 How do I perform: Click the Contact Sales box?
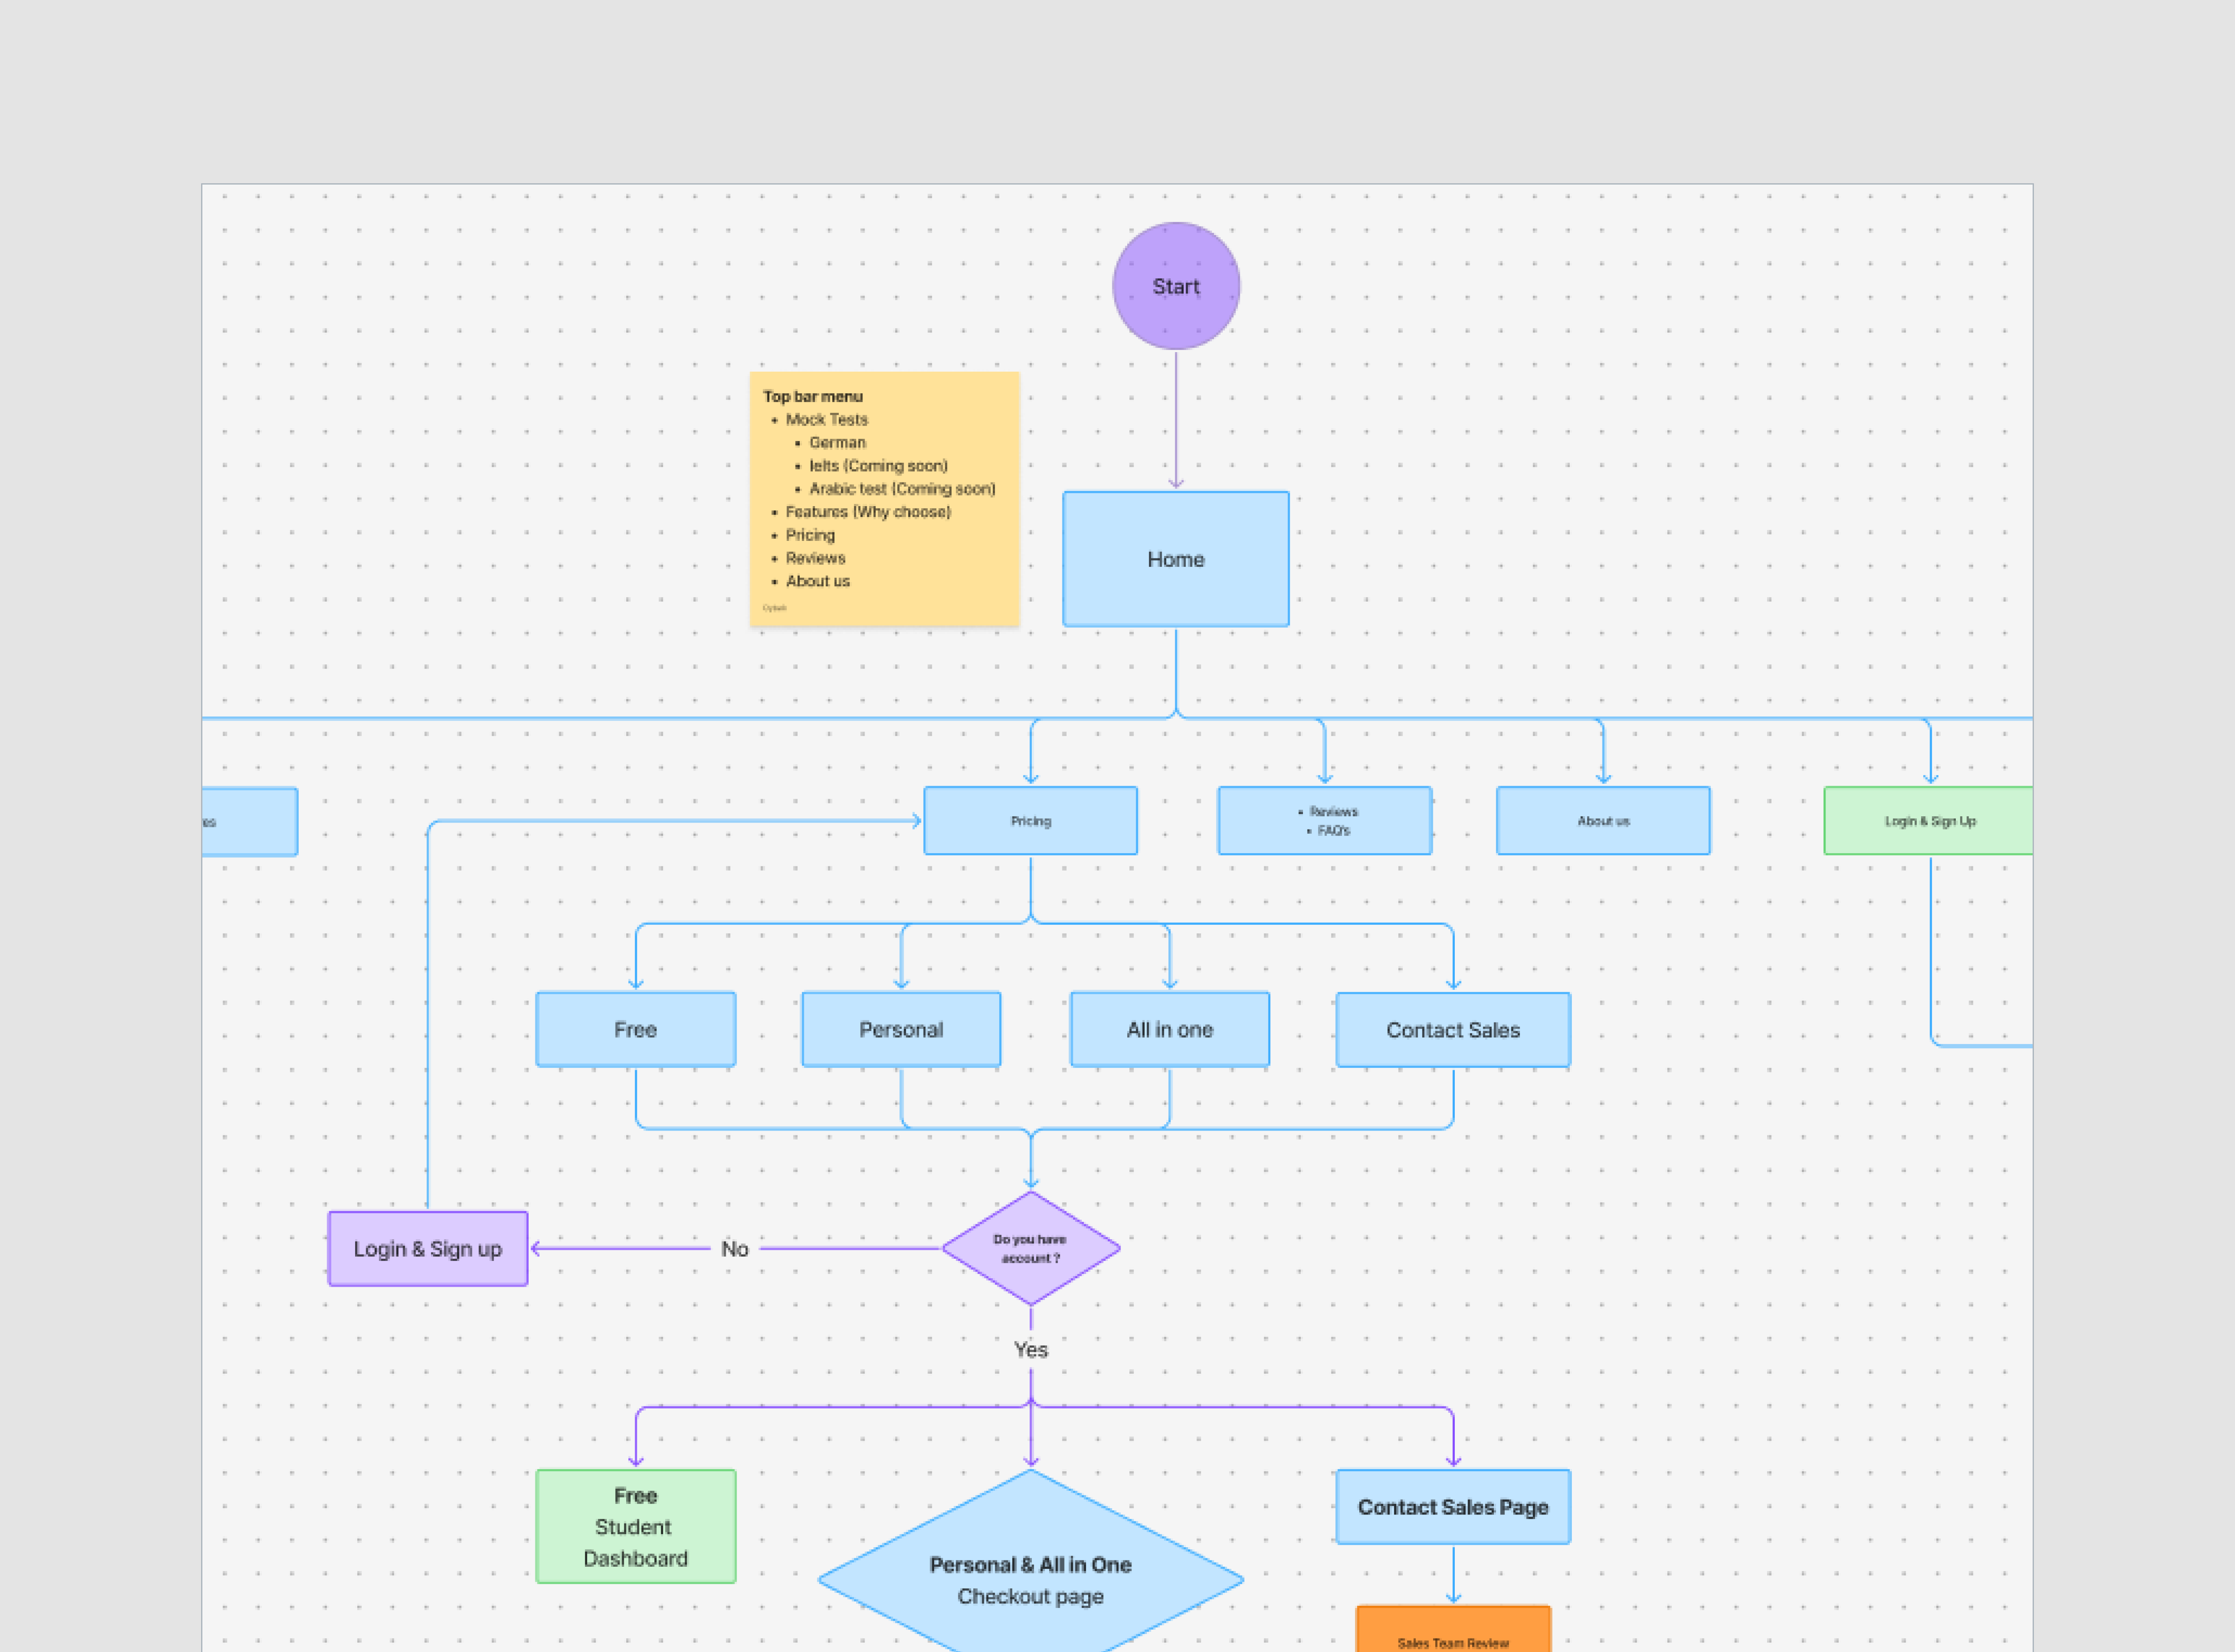click(1453, 1030)
